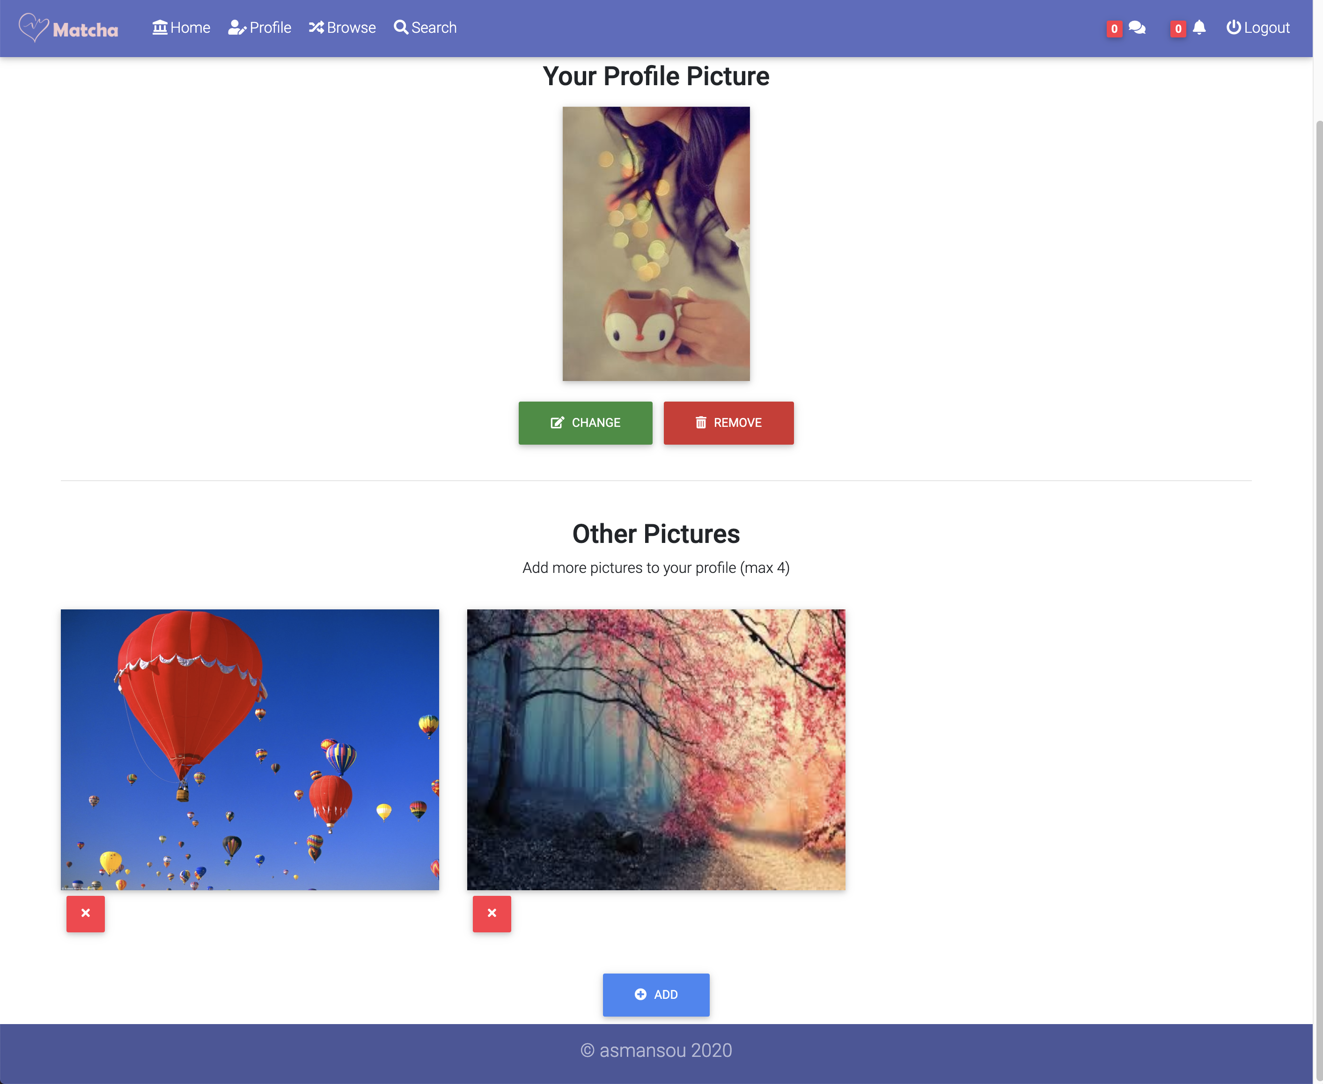This screenshot has width=1323, height=1084.
Task: Delete the cherry blossom forest picture
Action: point(492,914)
